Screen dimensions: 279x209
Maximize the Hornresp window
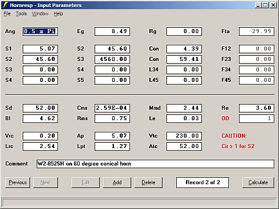pyautogui.click(x=266, y=5)
